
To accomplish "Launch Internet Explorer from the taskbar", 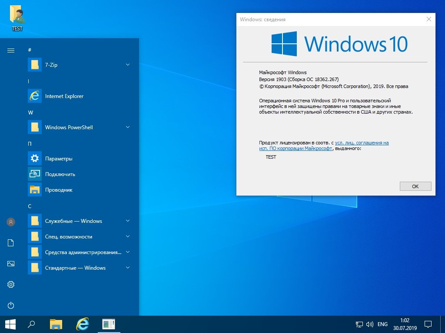I will [82, 324].
